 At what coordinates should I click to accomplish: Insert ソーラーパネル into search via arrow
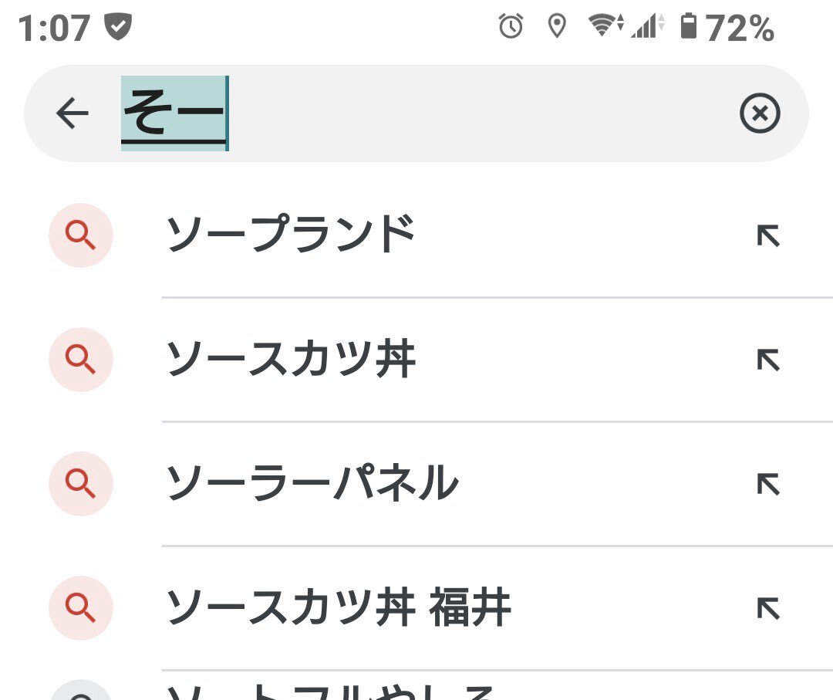pyautogui.click(x=767, y=484)
